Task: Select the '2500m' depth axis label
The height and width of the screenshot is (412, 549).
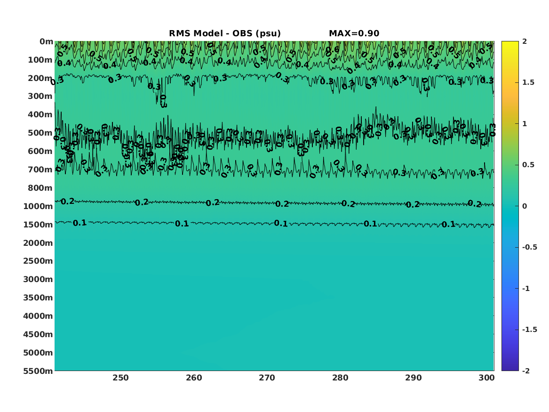Action: [38, 261]
